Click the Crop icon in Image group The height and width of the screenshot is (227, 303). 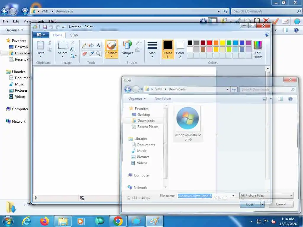click(x=72, y=43)
